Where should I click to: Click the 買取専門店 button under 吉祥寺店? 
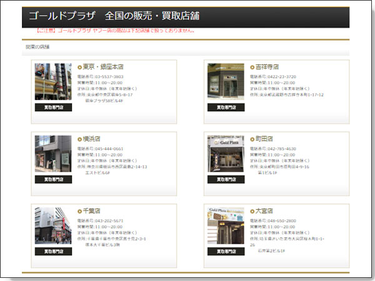pos(226,107)
